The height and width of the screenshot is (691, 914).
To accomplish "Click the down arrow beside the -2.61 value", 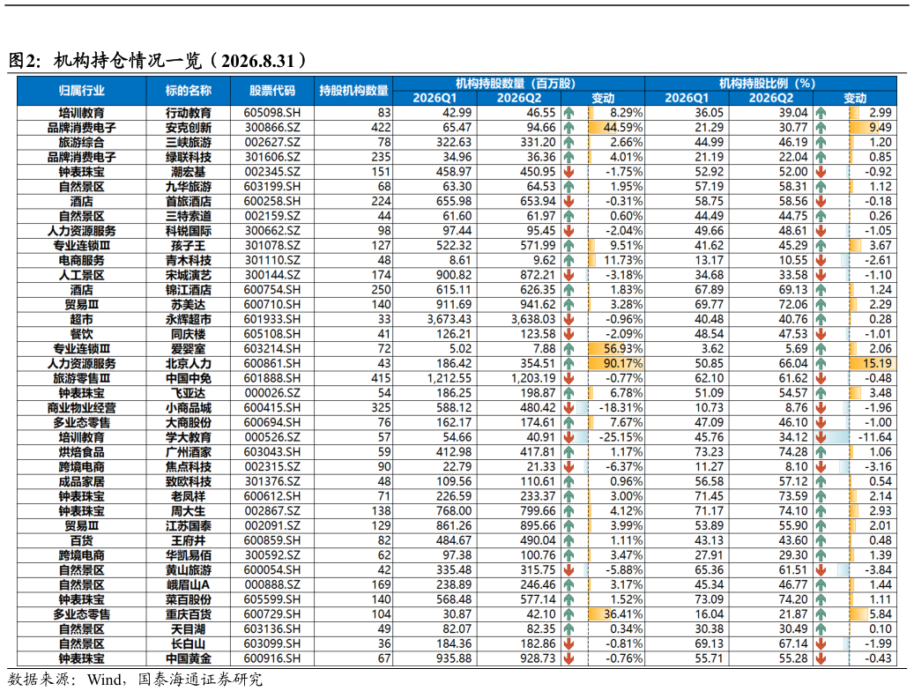I will pos(821,261).
